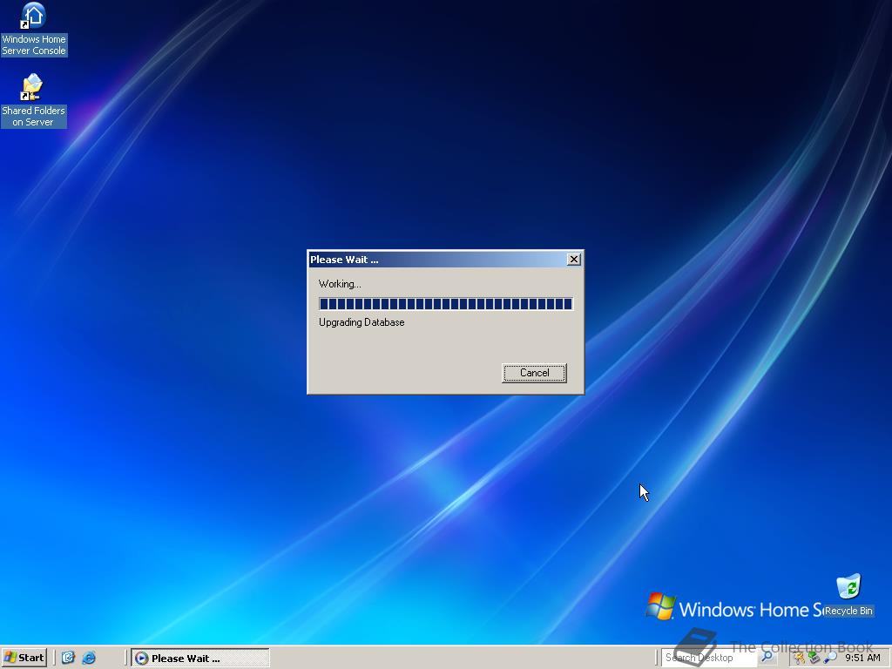Click the Upgrading Database progress bar
The height and width of the screenshot is (669, 892).
pyautogui.click(x=446, y=304)
